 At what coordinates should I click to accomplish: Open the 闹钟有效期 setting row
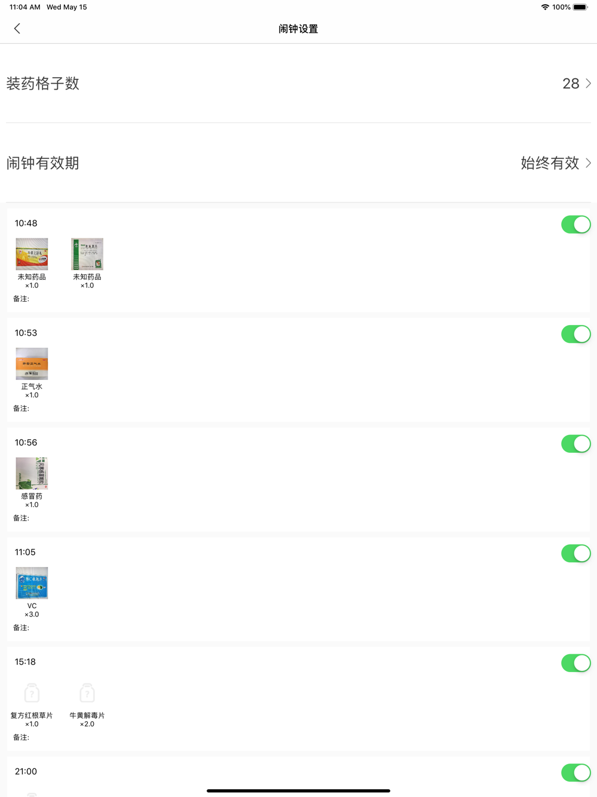tap(298, 163)
